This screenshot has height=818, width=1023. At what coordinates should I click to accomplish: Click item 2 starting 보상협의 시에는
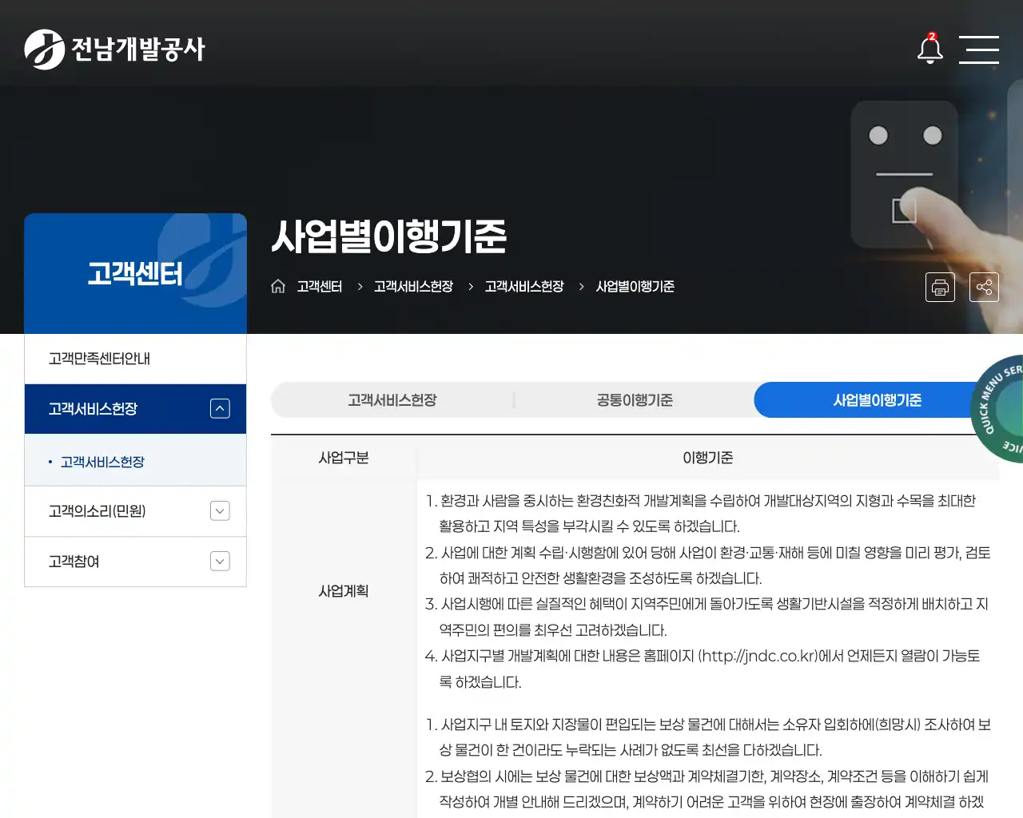coord(707,789)
